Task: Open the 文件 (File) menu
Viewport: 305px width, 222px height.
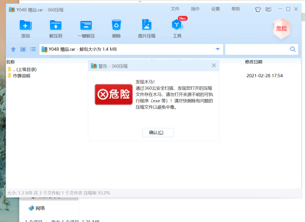Action: pos(175,9)
